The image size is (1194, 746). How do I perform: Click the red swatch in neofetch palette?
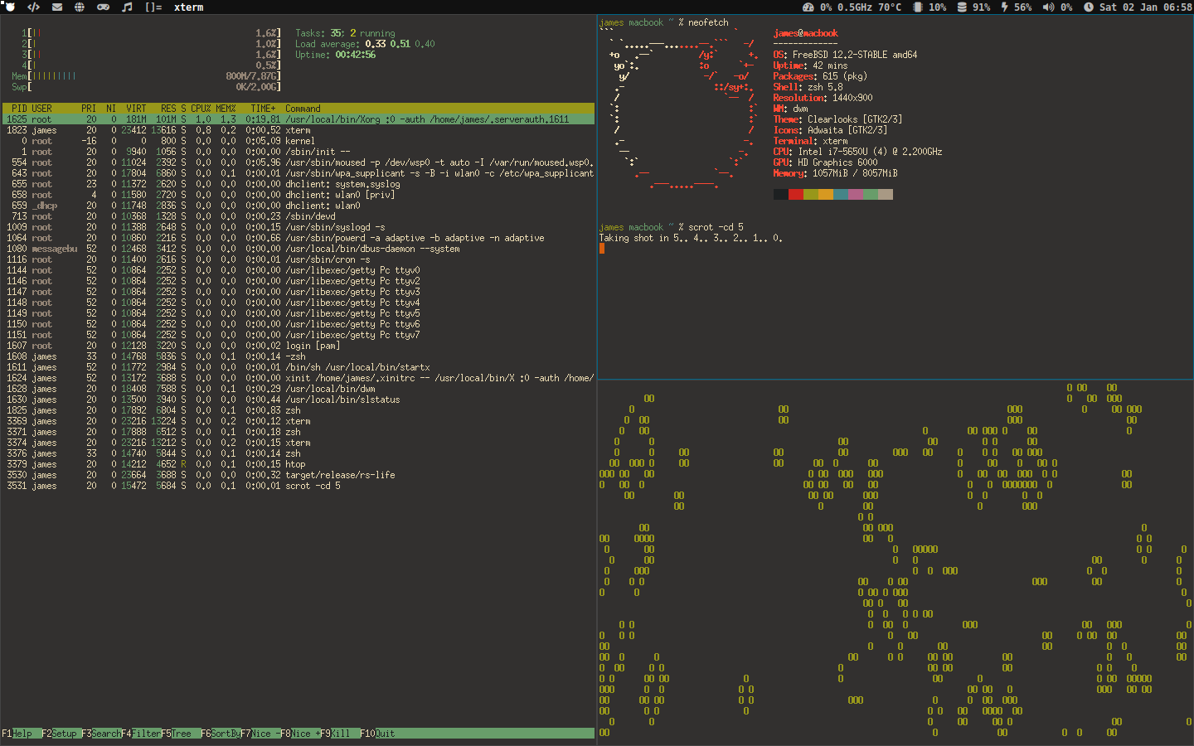coord(796,195)
